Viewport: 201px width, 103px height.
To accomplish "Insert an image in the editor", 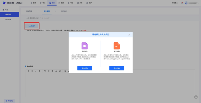I will coord(65,71).
